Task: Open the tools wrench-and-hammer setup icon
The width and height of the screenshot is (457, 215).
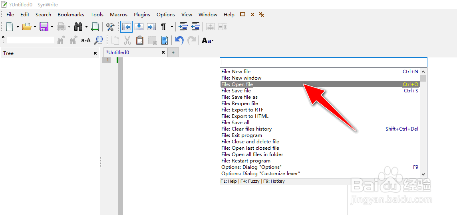Action: (110, 27)
